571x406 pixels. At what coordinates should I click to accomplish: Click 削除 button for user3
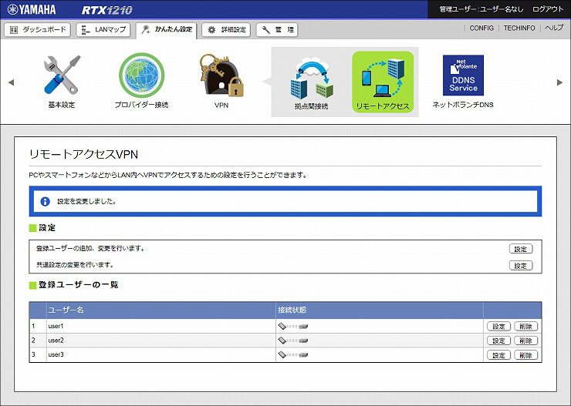point(525,354)
